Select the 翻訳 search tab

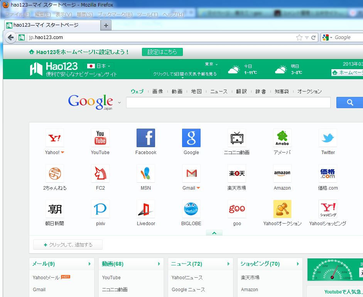[241, 92]
